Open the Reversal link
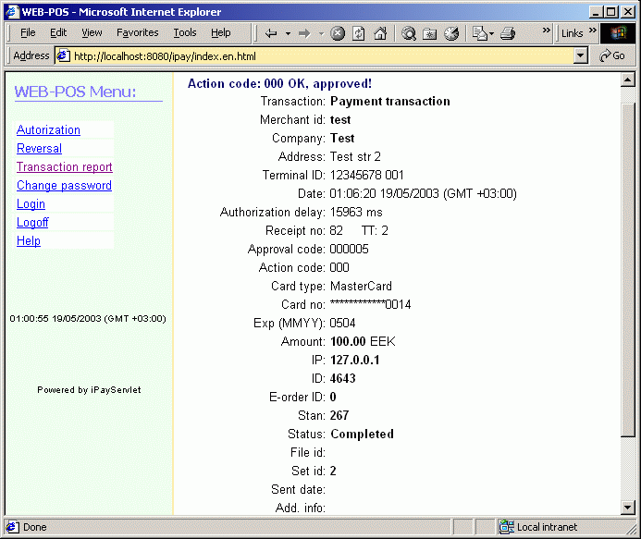This screenshot has width=641, height=539. coord(39,148)
